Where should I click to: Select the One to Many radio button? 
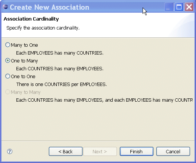click(x=7, y=61)
